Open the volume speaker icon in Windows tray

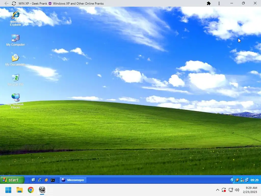point(237,190)
